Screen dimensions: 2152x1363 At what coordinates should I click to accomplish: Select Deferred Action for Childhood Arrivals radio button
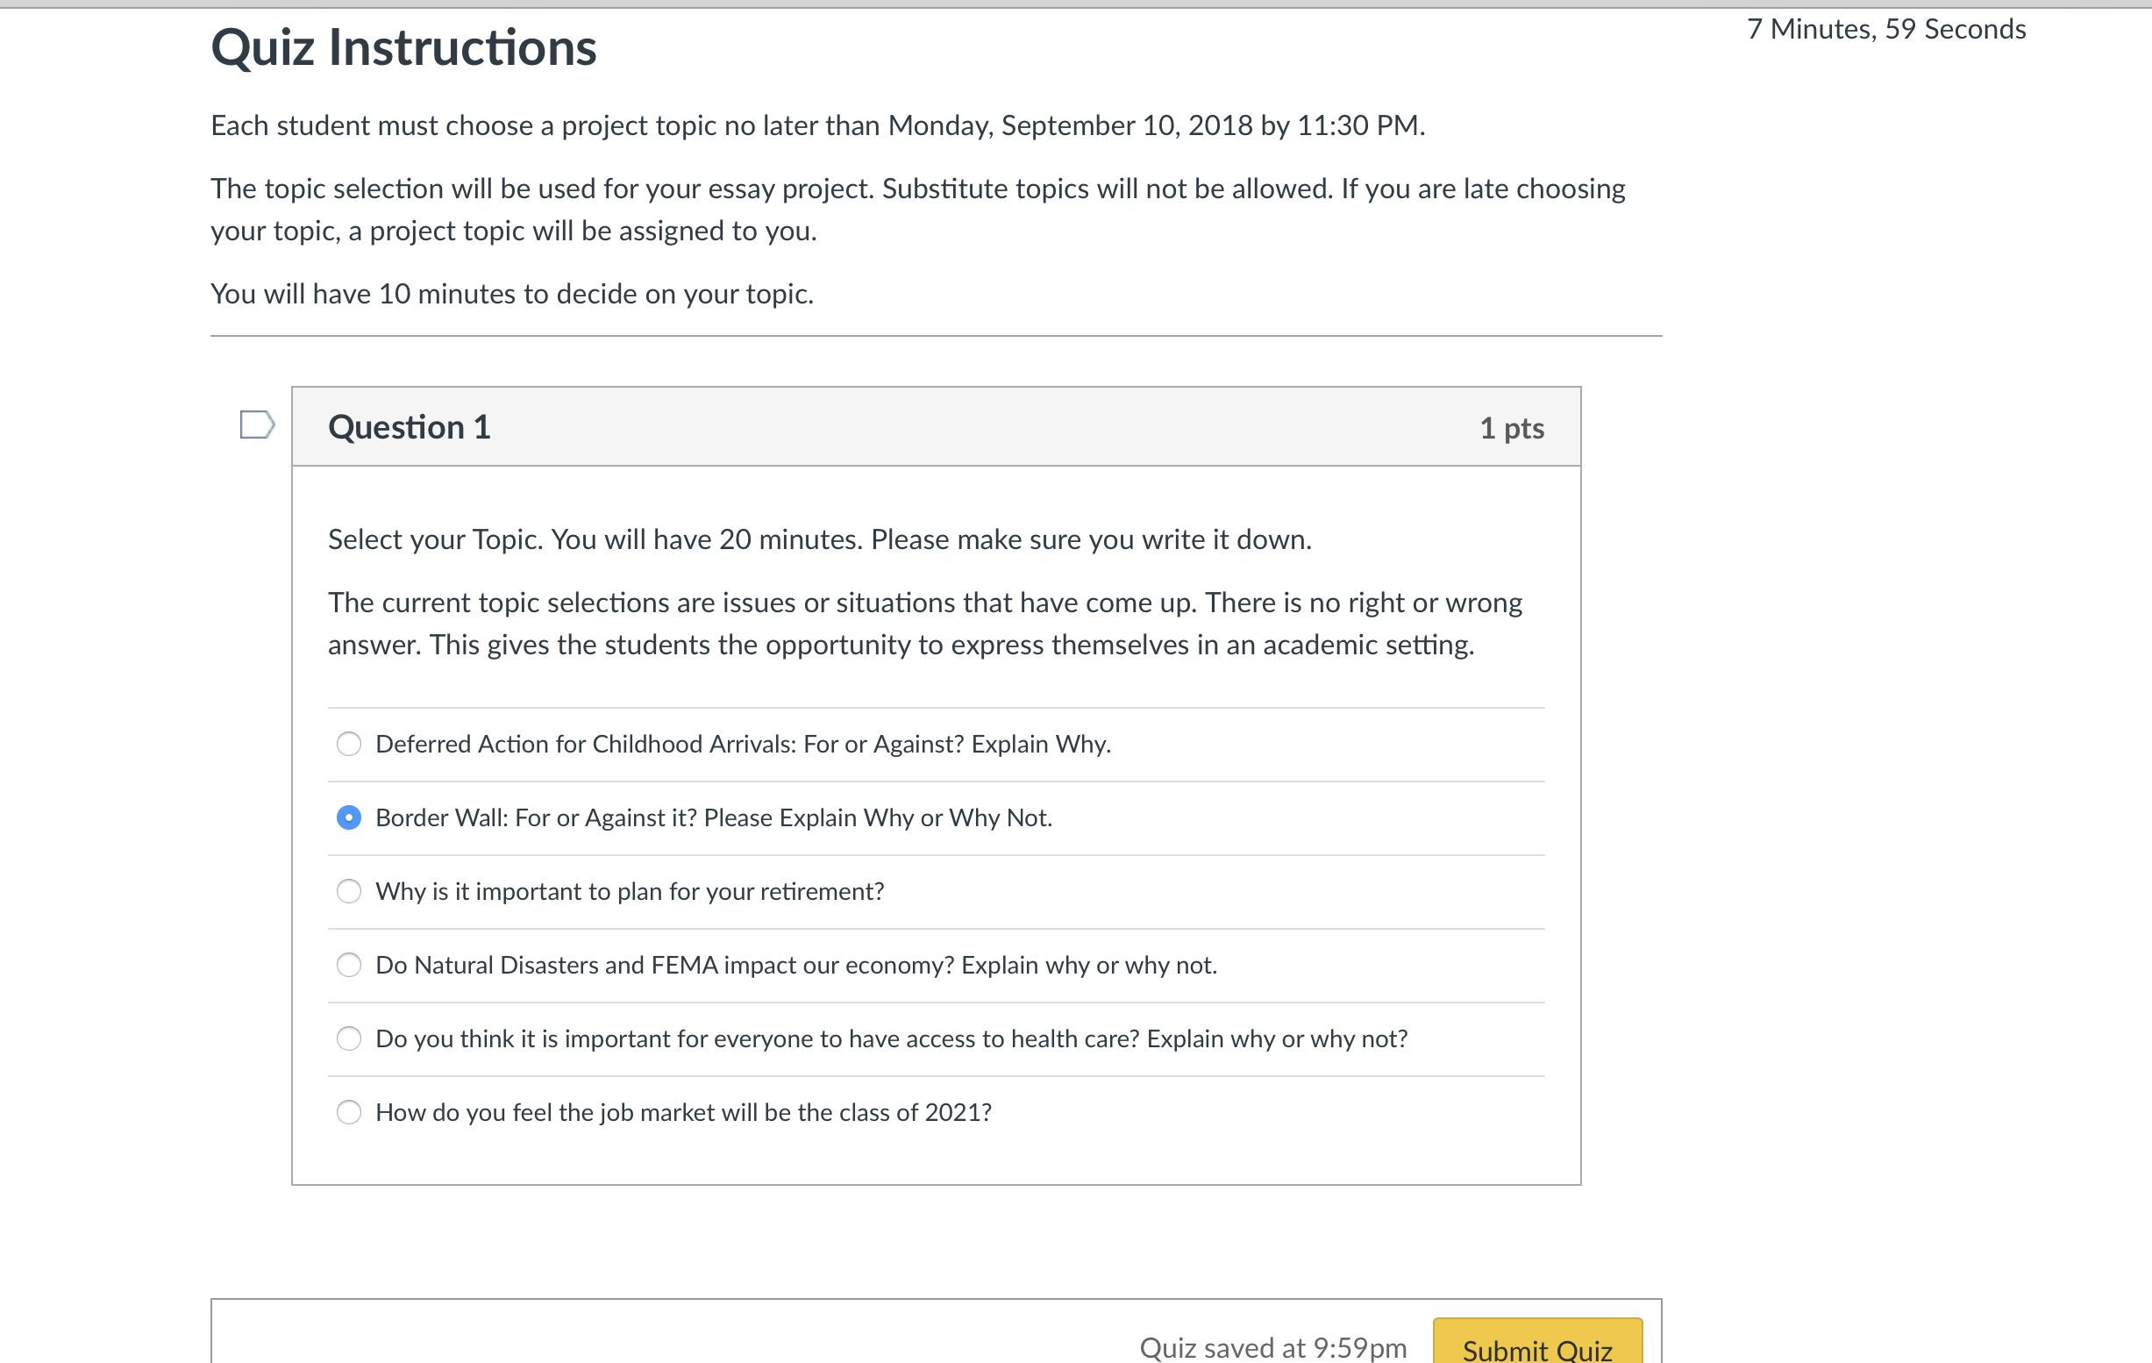coord(348,744)
